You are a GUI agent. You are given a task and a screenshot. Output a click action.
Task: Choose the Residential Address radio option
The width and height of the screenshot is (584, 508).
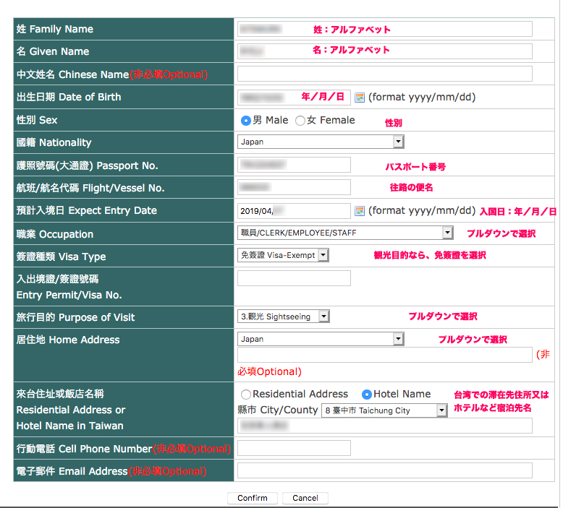click(x=246, y=395)
